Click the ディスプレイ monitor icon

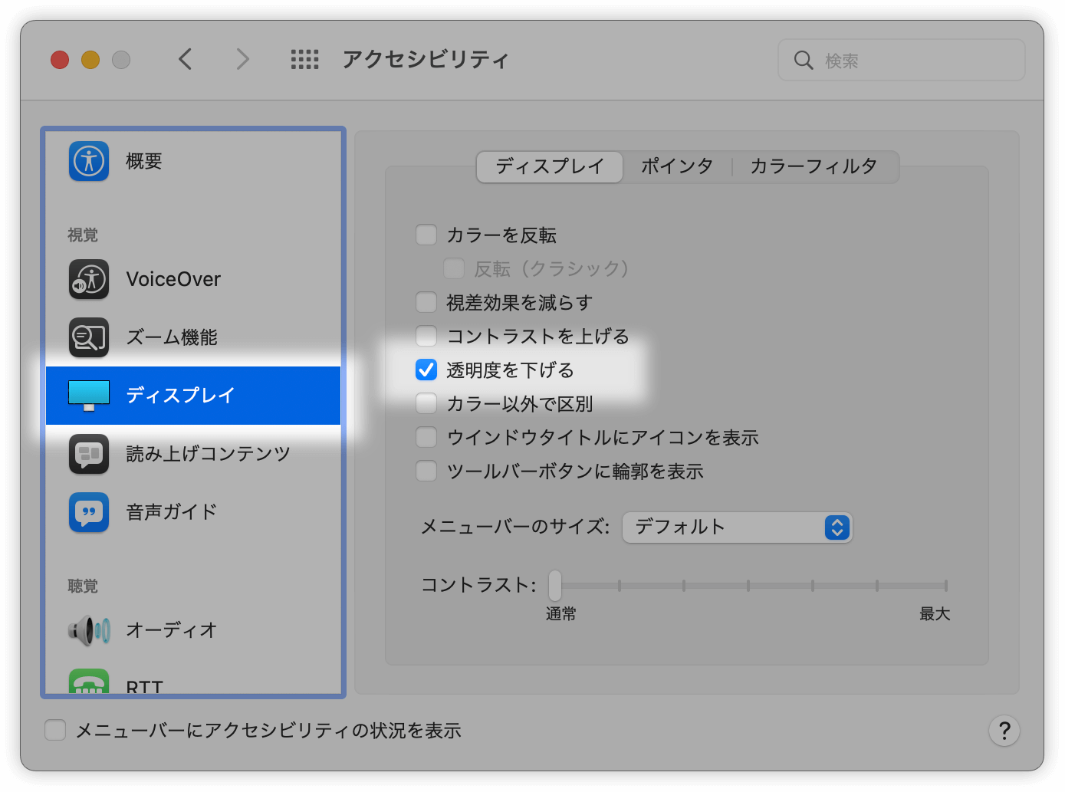click(x=89, y=396)
